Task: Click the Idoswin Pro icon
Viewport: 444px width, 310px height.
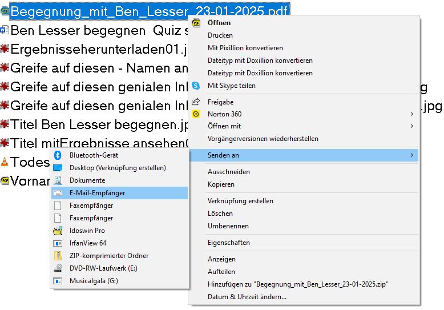Action: point(57,231)
